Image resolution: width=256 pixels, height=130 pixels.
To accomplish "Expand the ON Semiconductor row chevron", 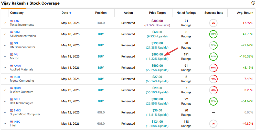I will coord(5,45).
